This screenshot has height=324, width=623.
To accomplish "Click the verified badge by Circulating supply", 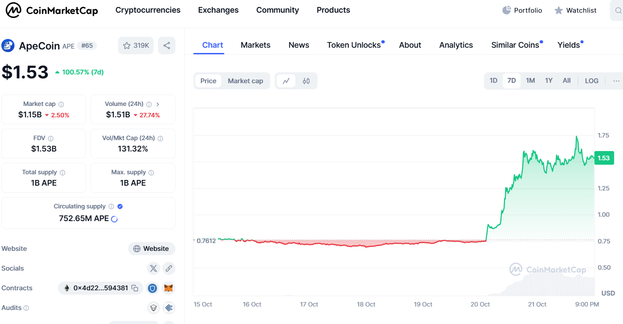I will coord(120,206).
